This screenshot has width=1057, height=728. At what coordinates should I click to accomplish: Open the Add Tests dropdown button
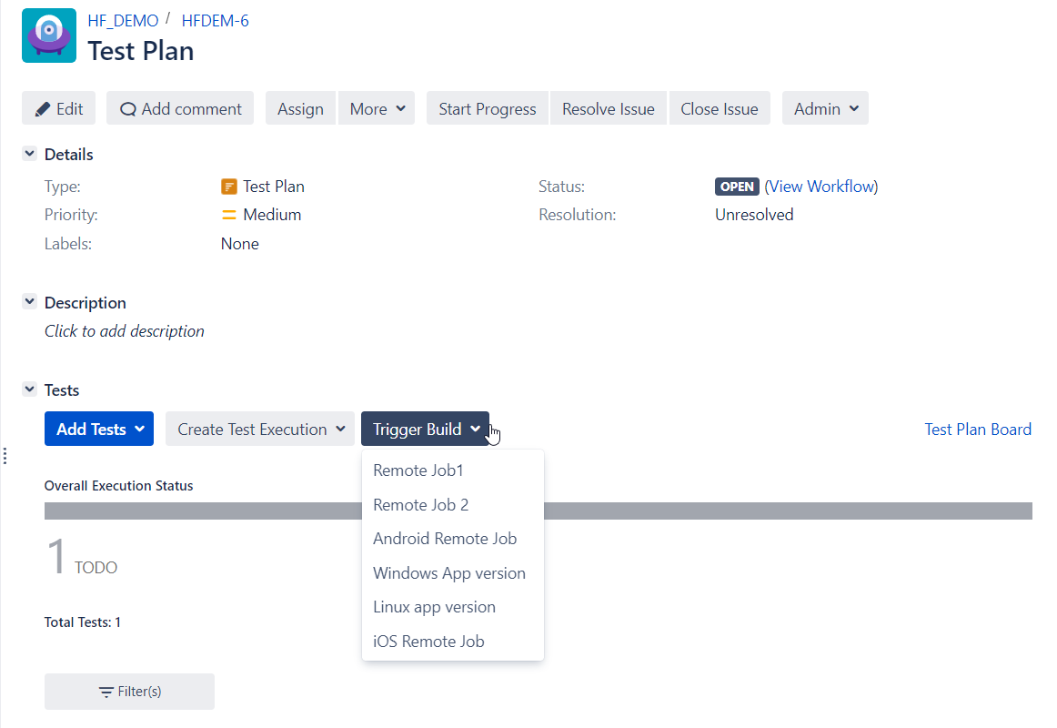point(99,429)
